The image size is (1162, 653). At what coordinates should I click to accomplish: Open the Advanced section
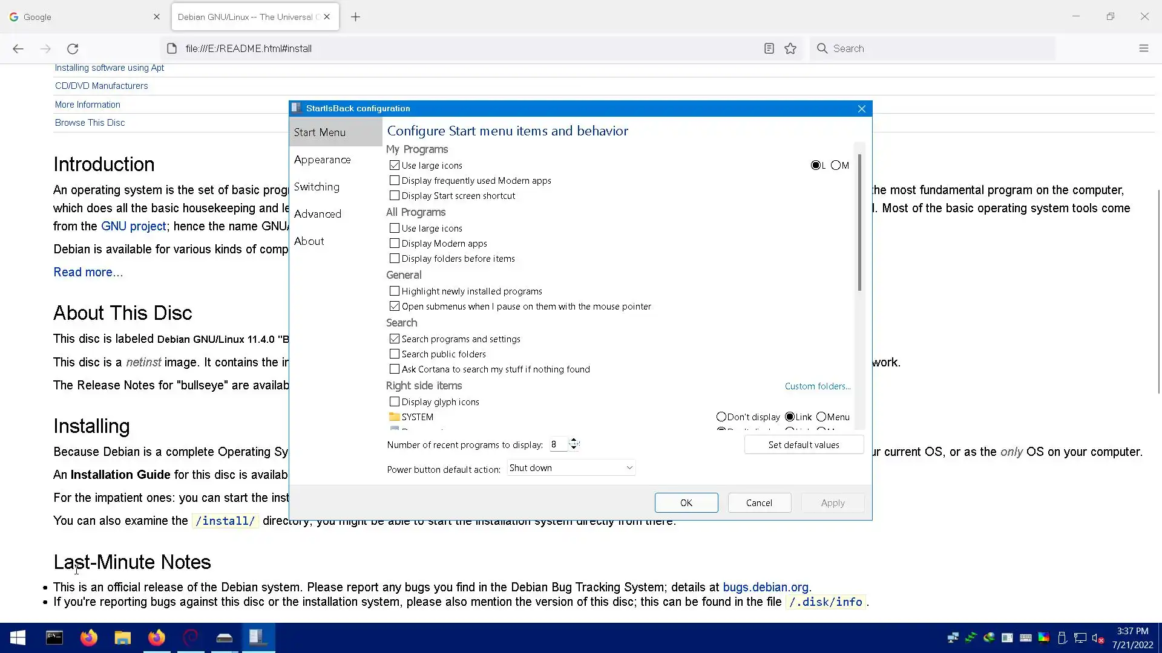click(317, 214)
